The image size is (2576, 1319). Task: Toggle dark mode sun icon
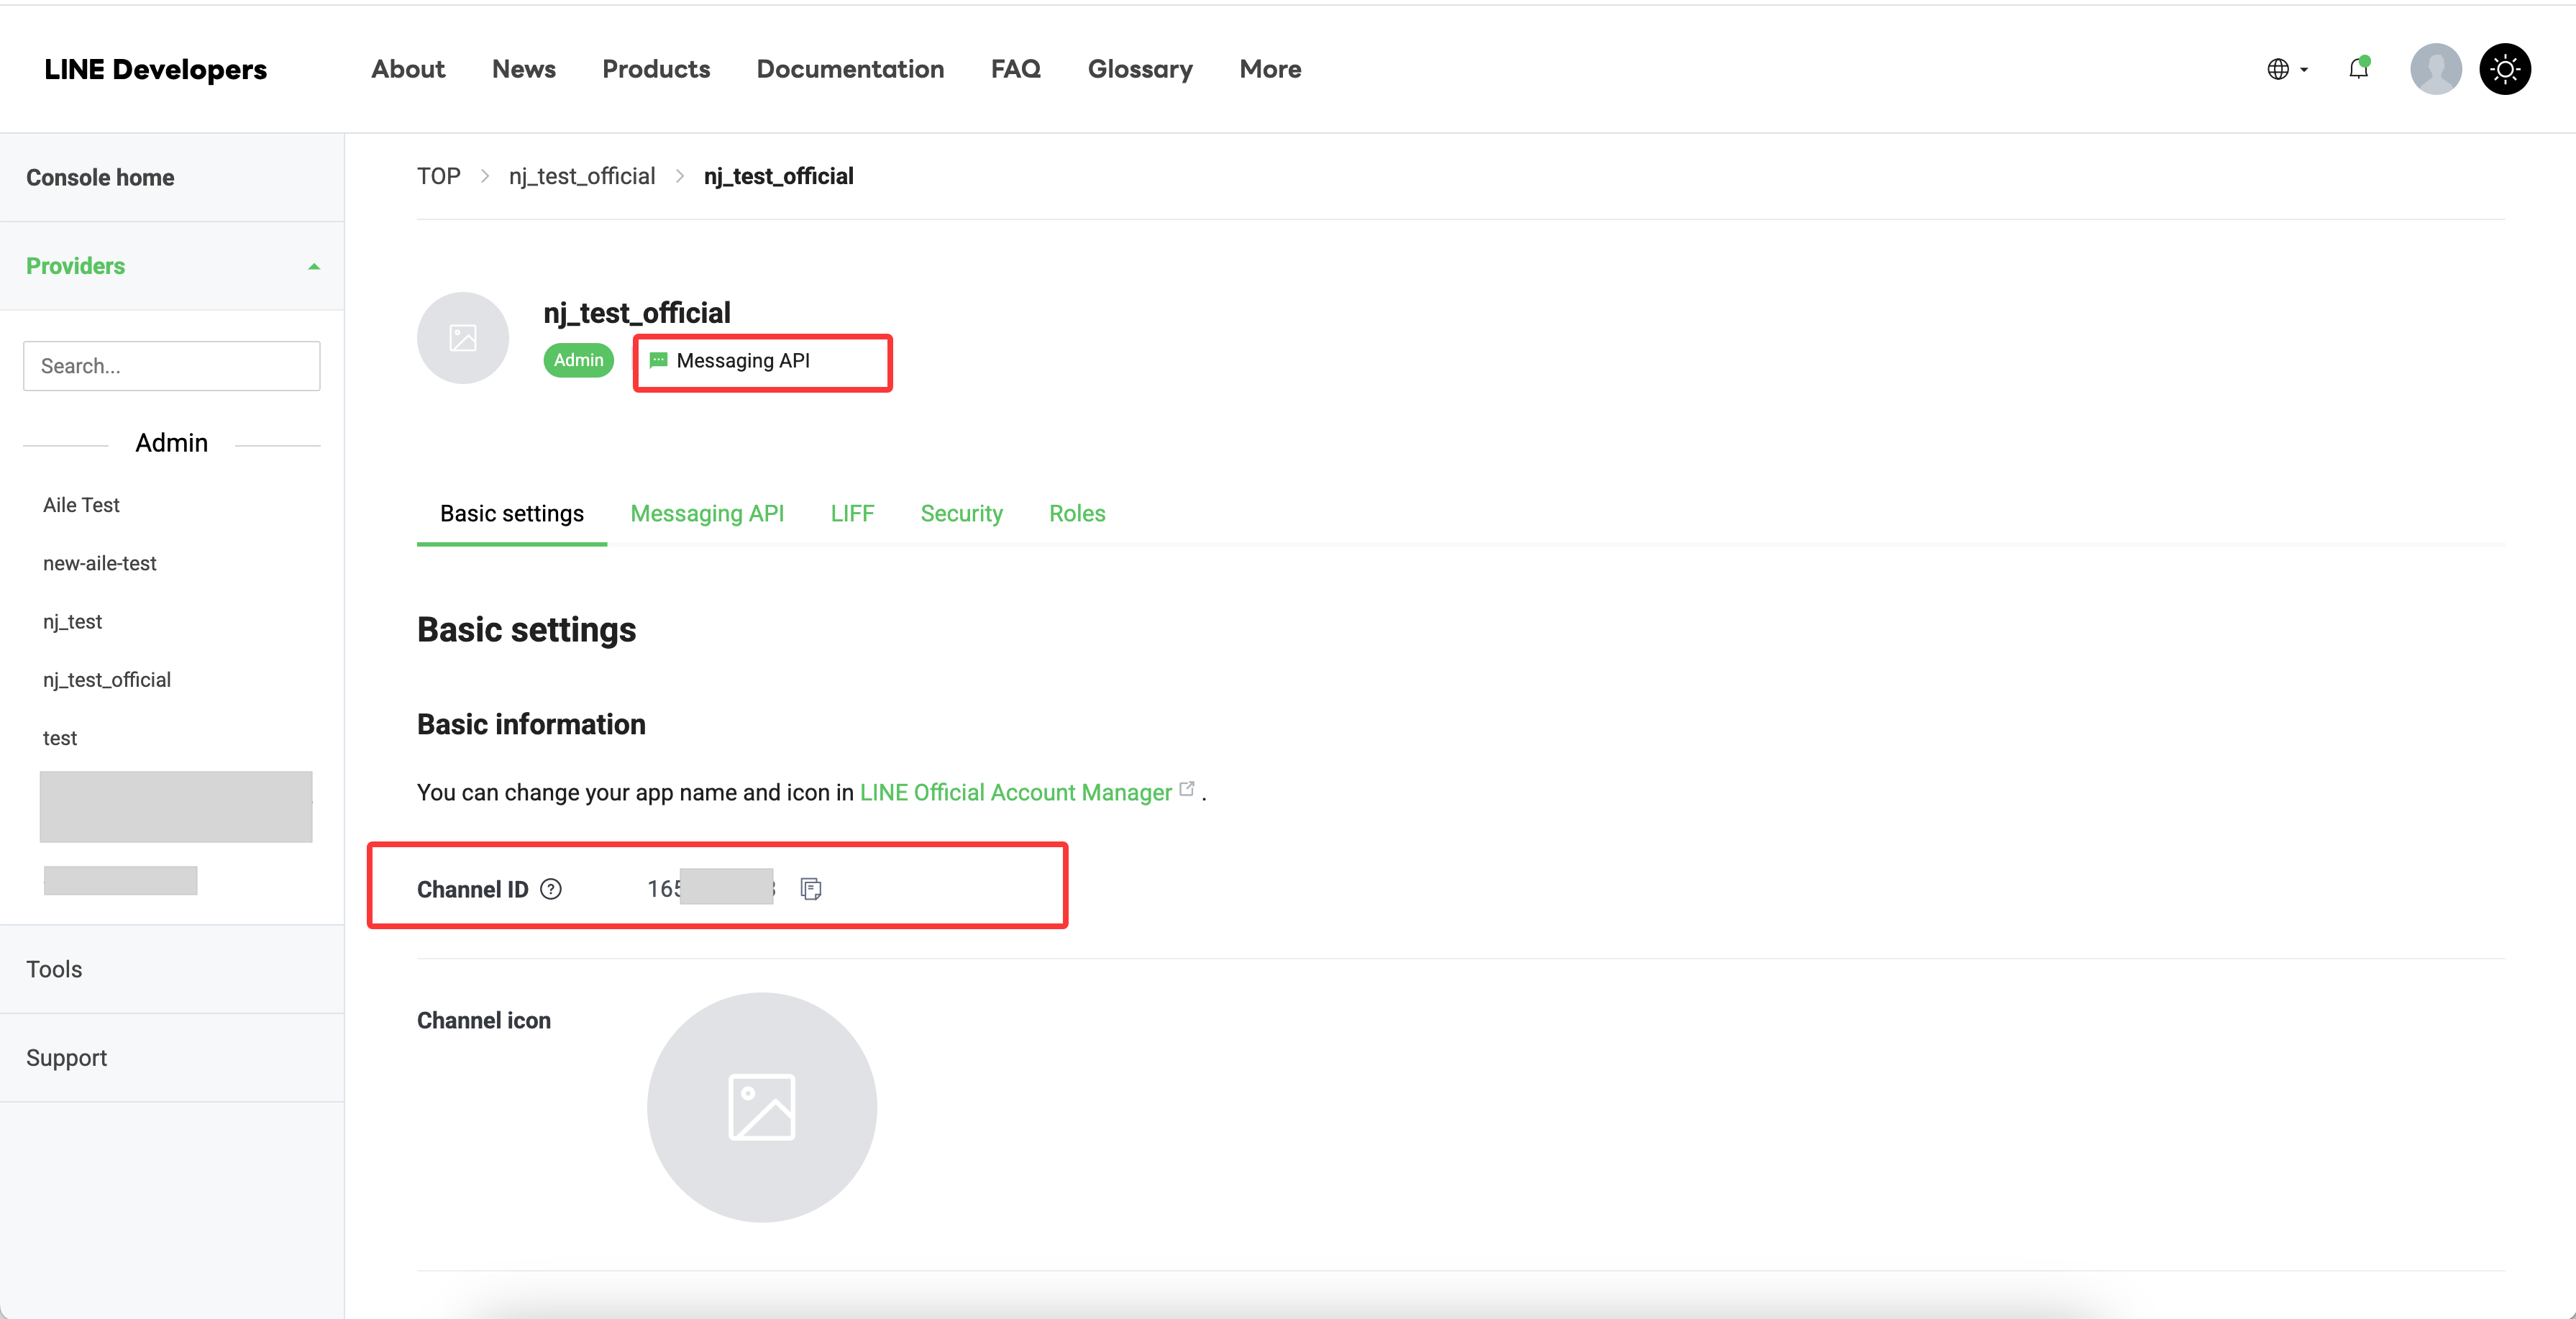point(2504,69)
